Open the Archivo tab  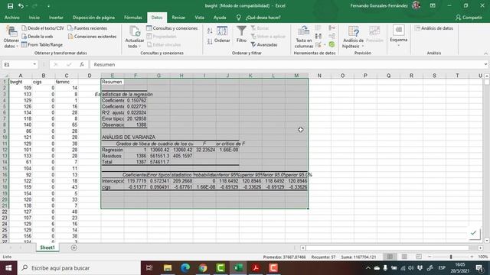[x=12, y=18]
